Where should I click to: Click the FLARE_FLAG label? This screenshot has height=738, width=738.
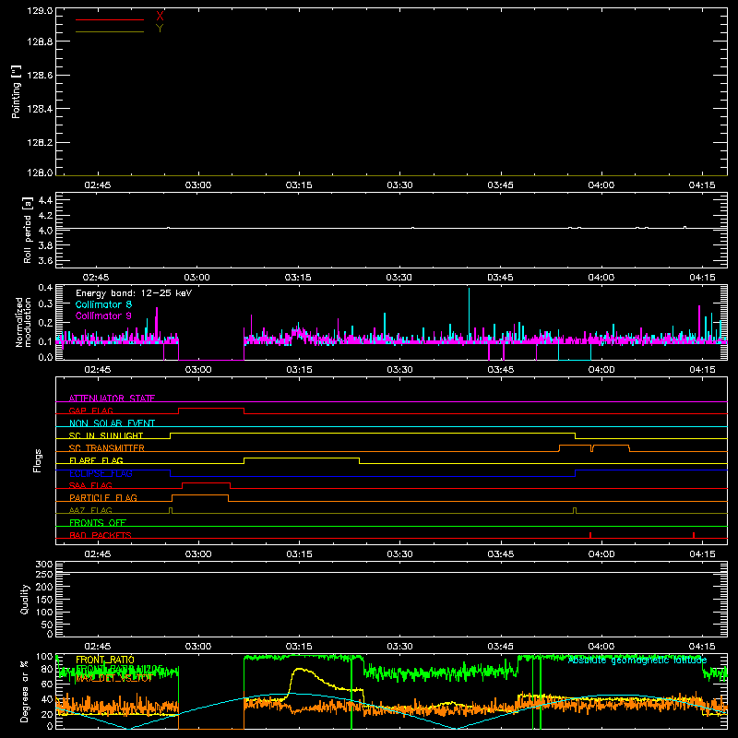96,460
